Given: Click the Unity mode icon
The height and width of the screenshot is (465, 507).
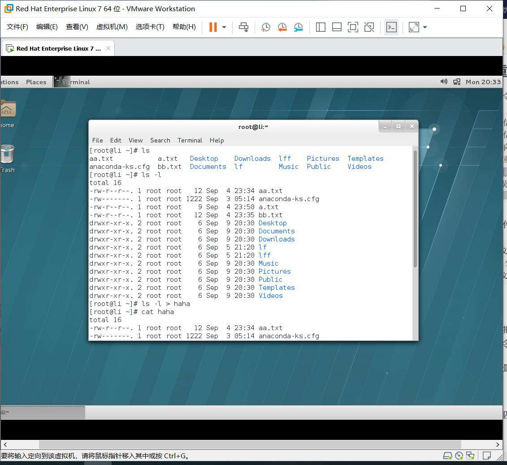Looking at the screenshot, I should click(369, 27).
